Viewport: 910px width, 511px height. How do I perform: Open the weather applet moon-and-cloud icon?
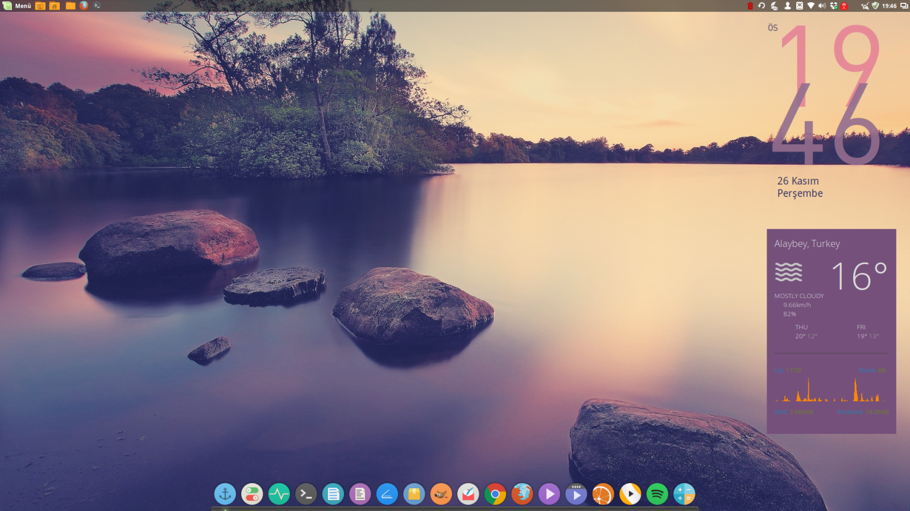coord(775,6)
